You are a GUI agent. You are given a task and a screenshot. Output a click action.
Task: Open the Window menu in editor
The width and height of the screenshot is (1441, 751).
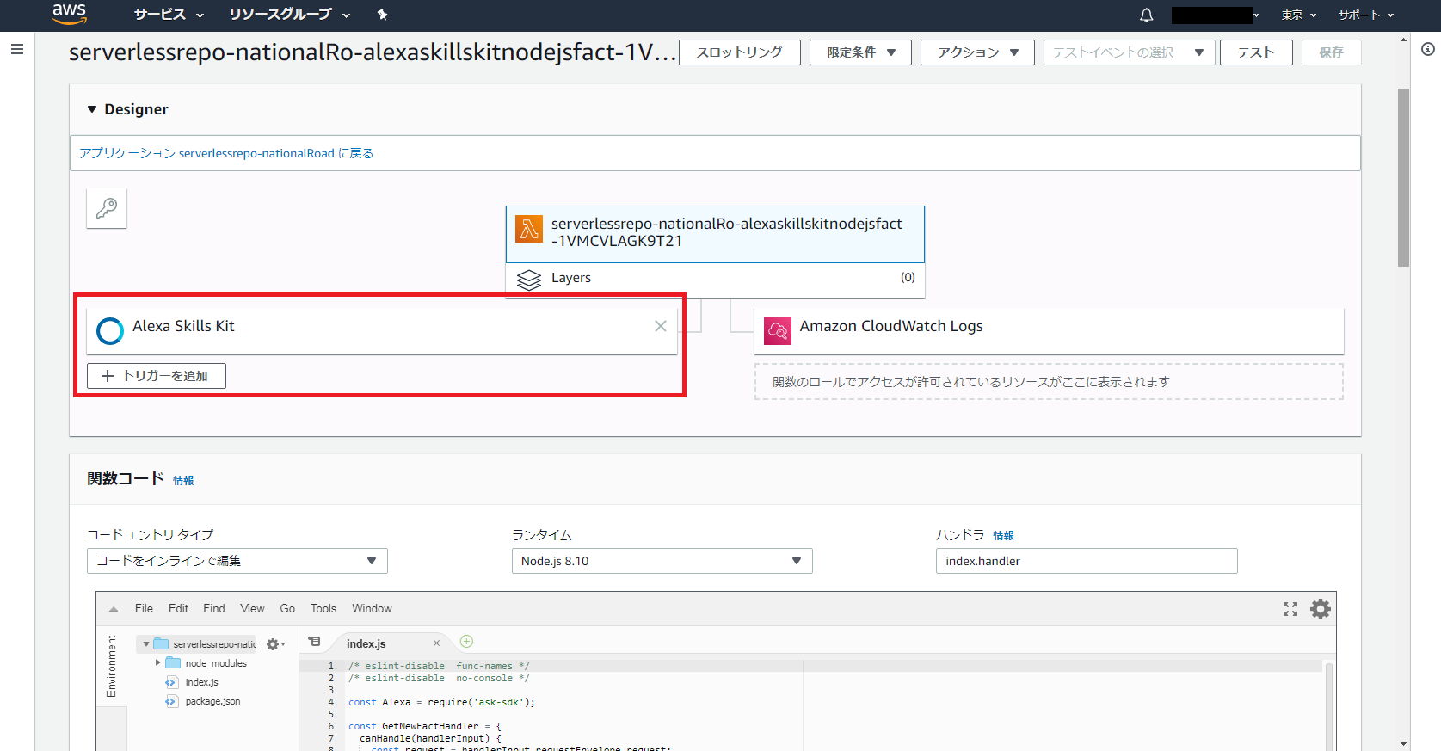(372, 608)
